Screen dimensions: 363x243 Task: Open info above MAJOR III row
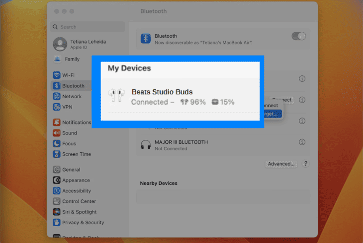point(302,121)
